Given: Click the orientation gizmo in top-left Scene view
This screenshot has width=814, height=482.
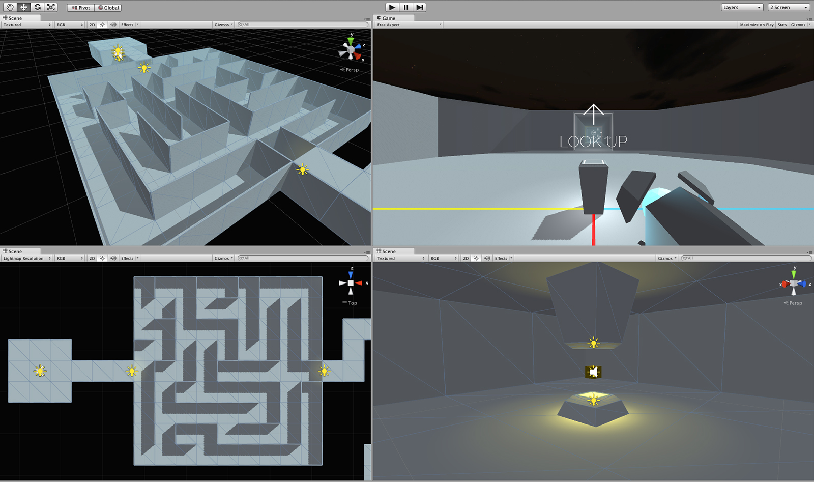Looking at the screenshot, I should [x=351, y=49].
